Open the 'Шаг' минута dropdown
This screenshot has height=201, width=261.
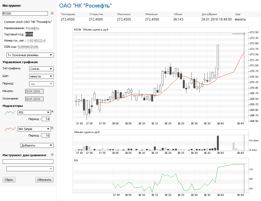coord(41,76)
